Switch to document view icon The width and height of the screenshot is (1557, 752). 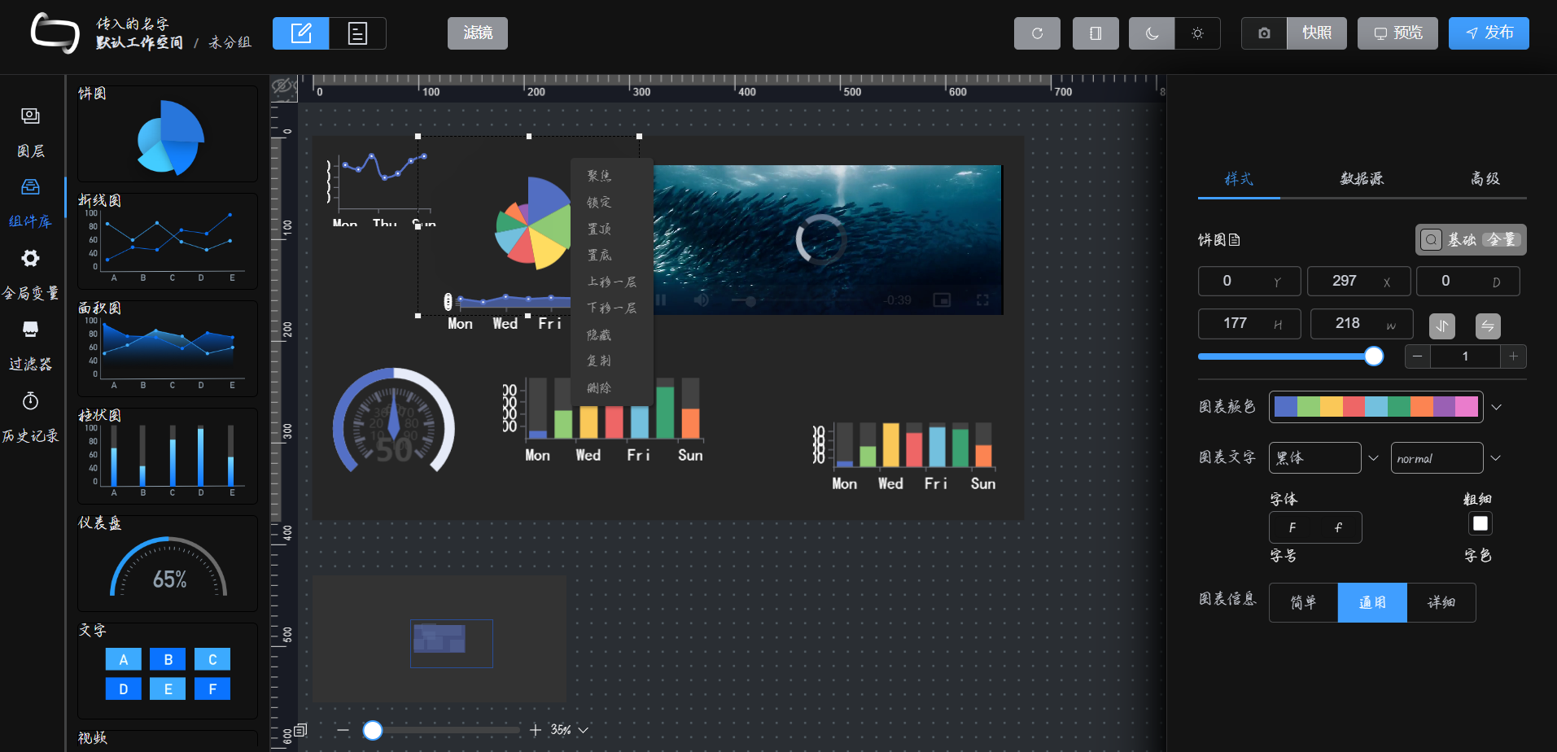point(357,33)
